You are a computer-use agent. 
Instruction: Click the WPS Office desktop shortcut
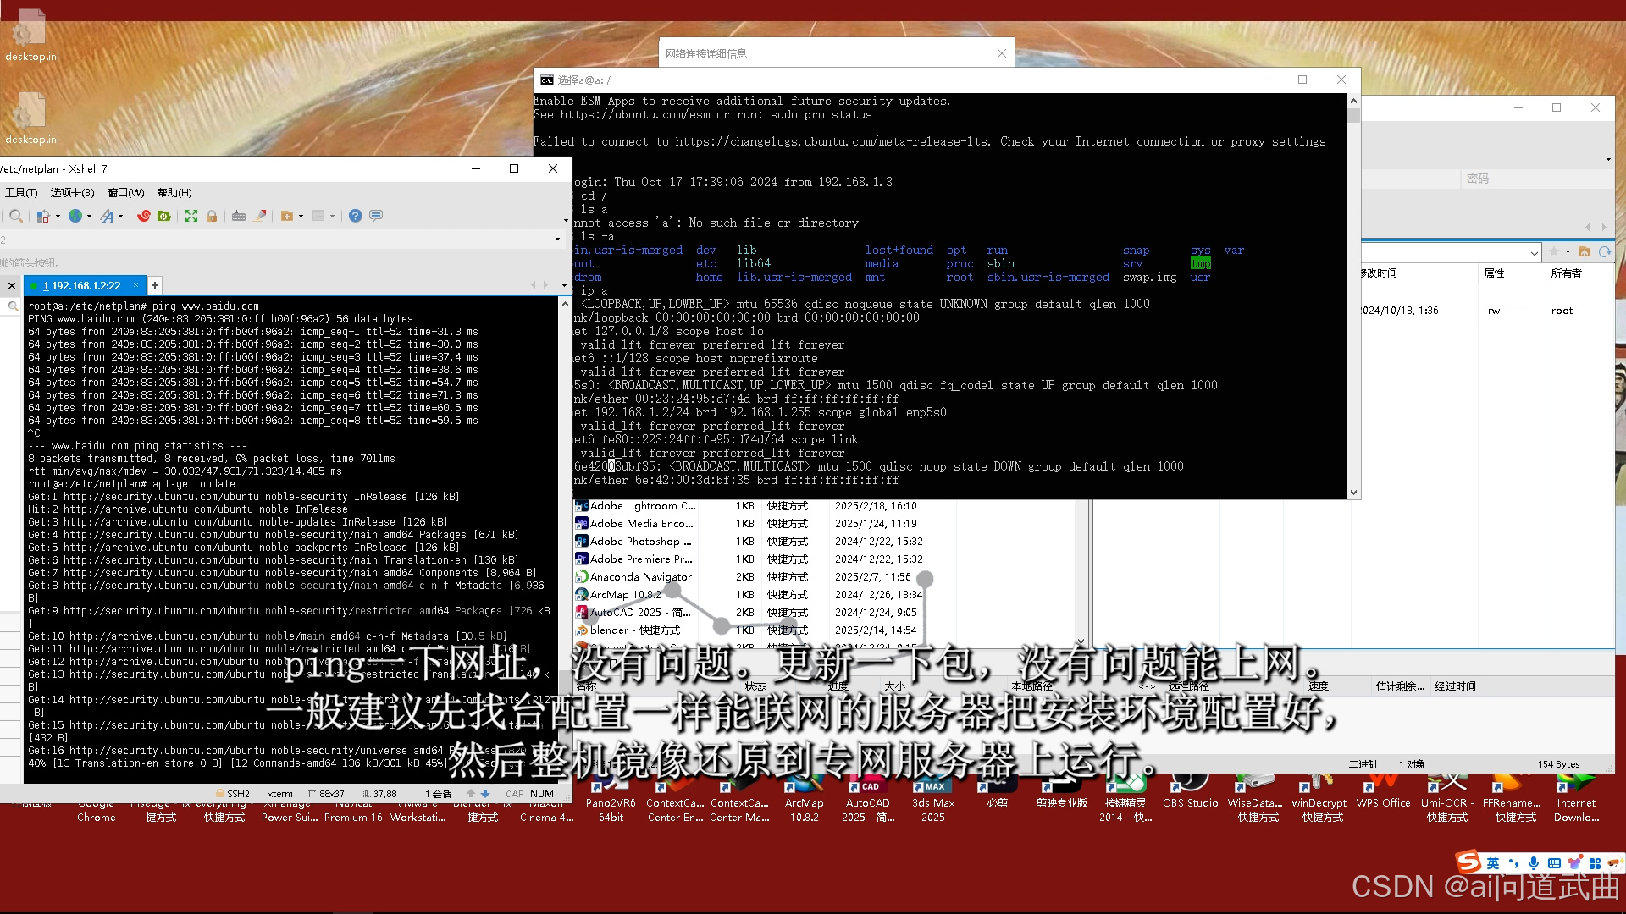(x=1383, y=793)
